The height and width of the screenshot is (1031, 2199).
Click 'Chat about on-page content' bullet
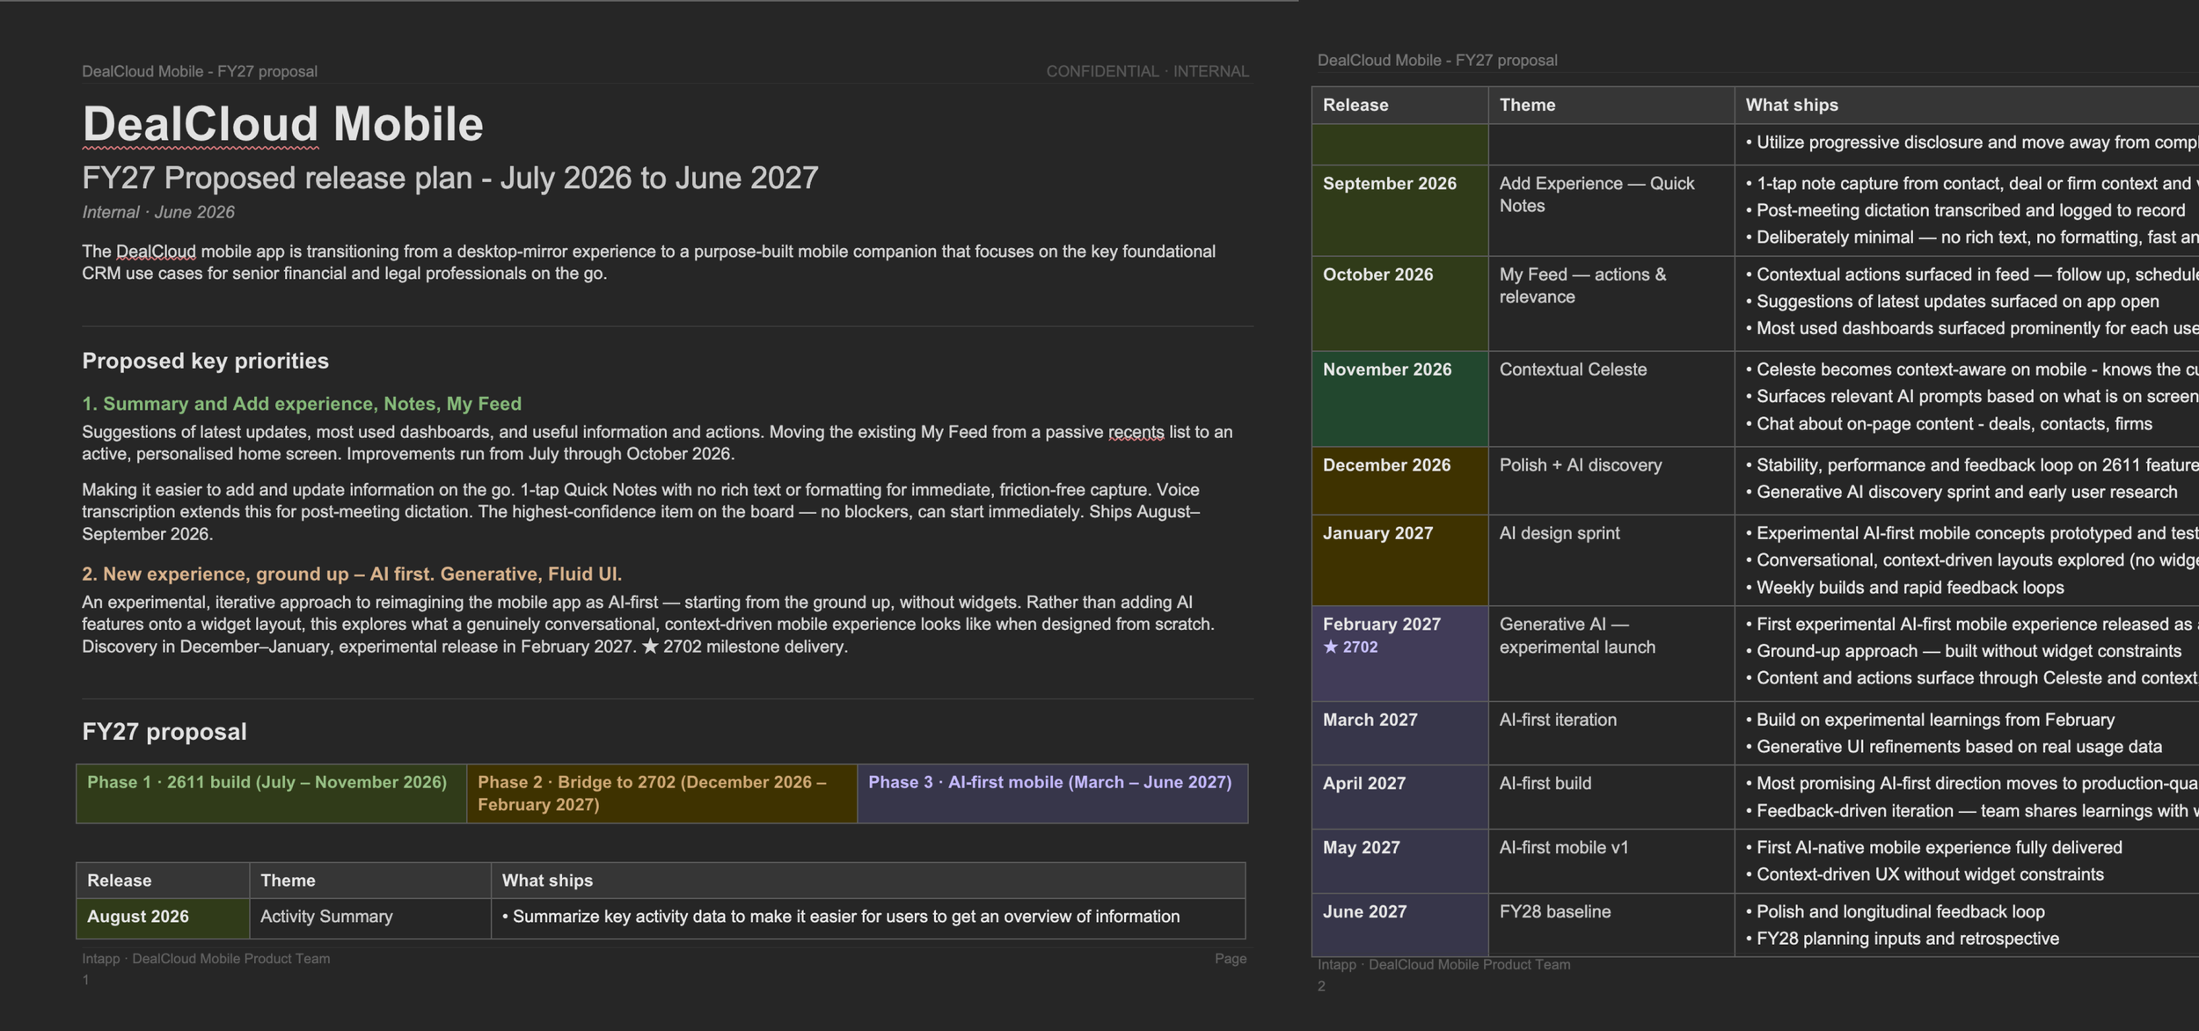[x=1948, y=424]
